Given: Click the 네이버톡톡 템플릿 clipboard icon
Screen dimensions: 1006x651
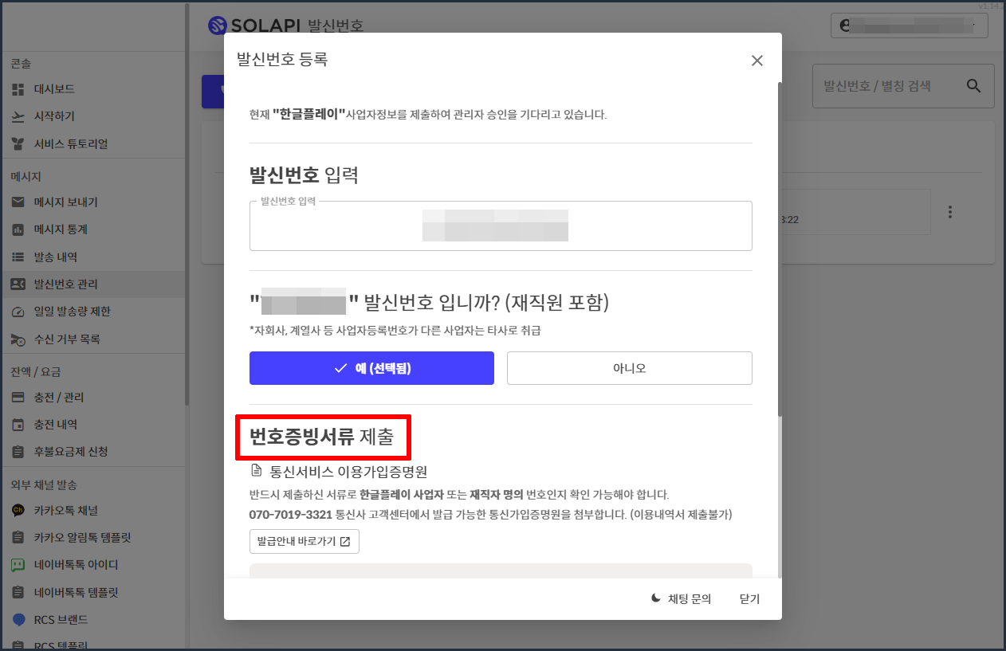Looking at the screenshot, I should 18,592.
